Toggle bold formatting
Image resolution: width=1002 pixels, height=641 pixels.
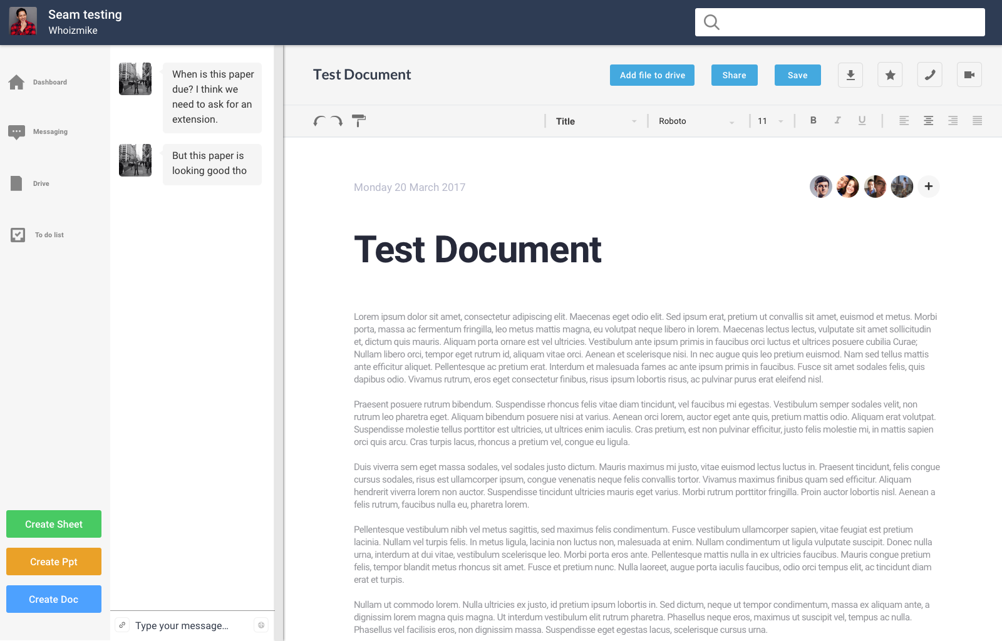point(813,120)
